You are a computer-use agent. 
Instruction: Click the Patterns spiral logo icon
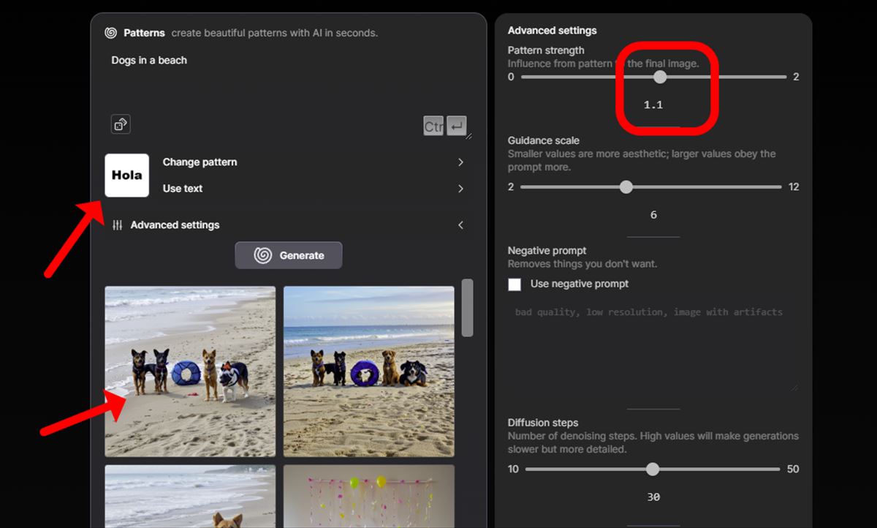pyautogui.click(x=111, y=33)
